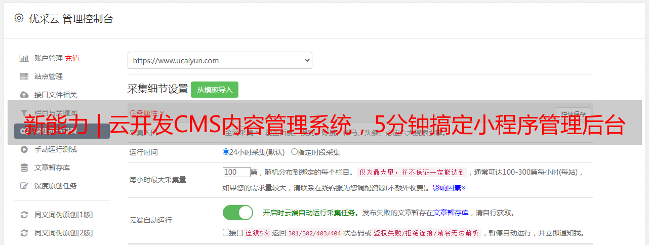Click the 从模板导入 green button
Image resolution: width=649 pixels, height=245 pixels.
coord(215,90)
